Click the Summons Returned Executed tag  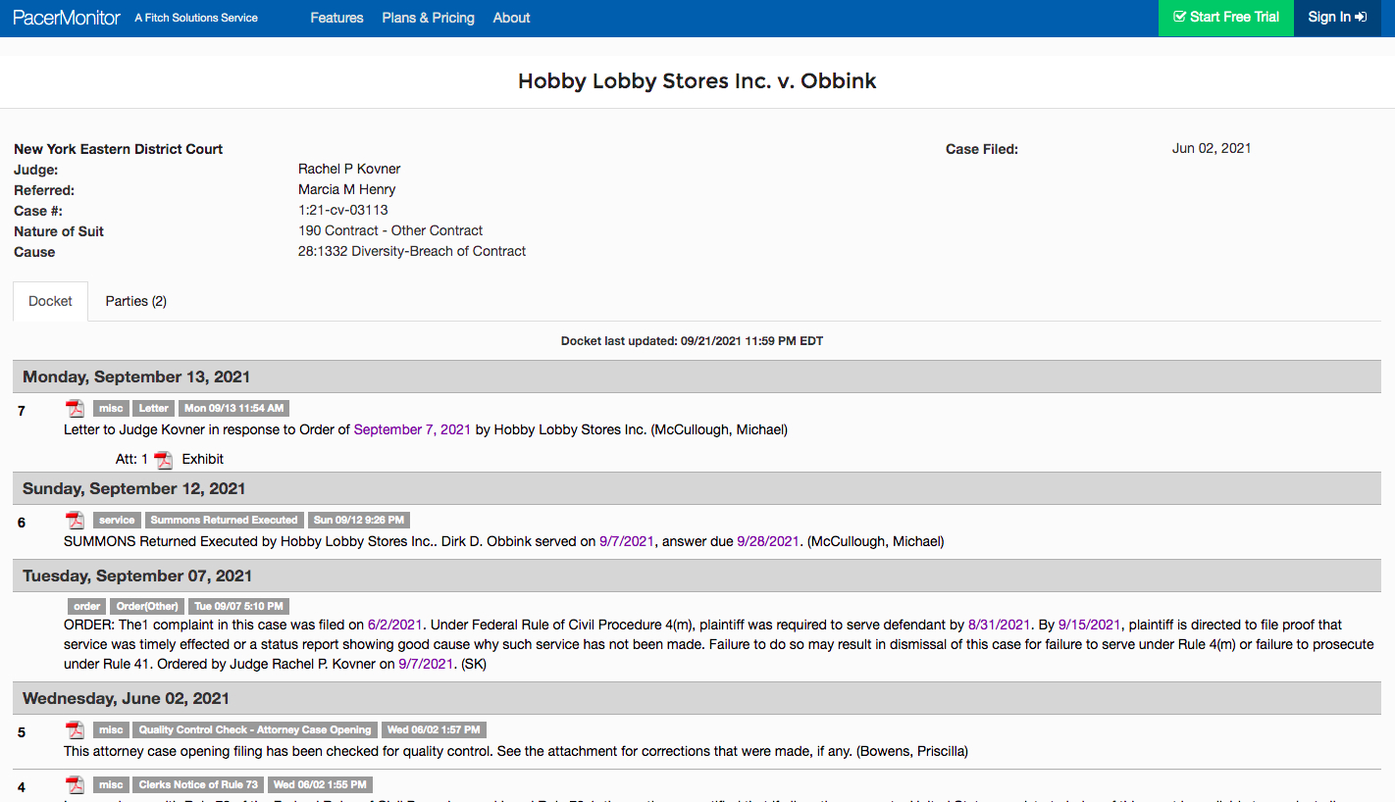pos(224,521)
